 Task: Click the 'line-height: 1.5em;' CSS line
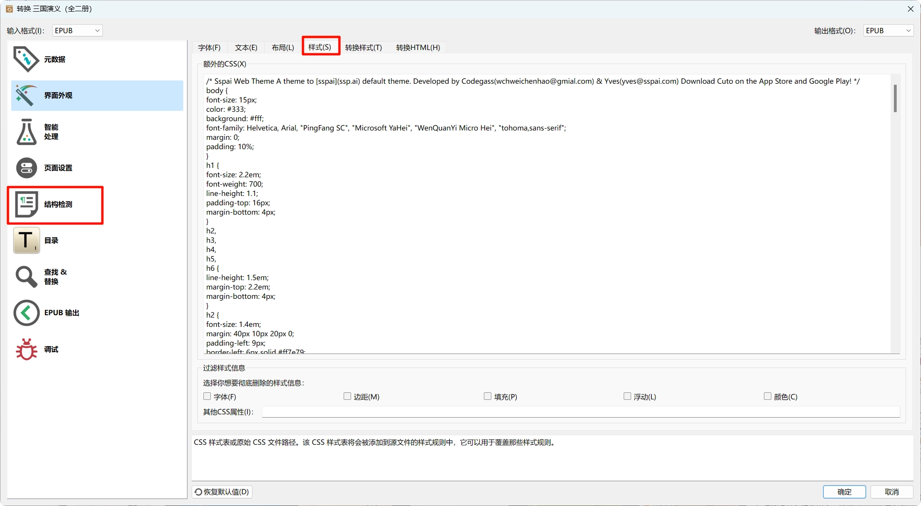[x=237, y=277]
